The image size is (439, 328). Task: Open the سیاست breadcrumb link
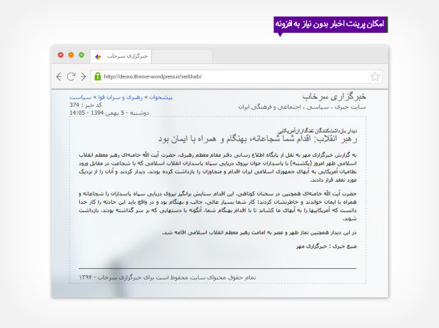click(x=80, y=96)
